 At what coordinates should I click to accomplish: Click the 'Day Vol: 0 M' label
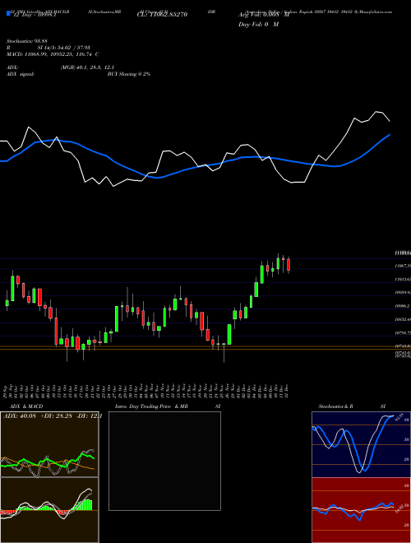(x=258, y=24)
